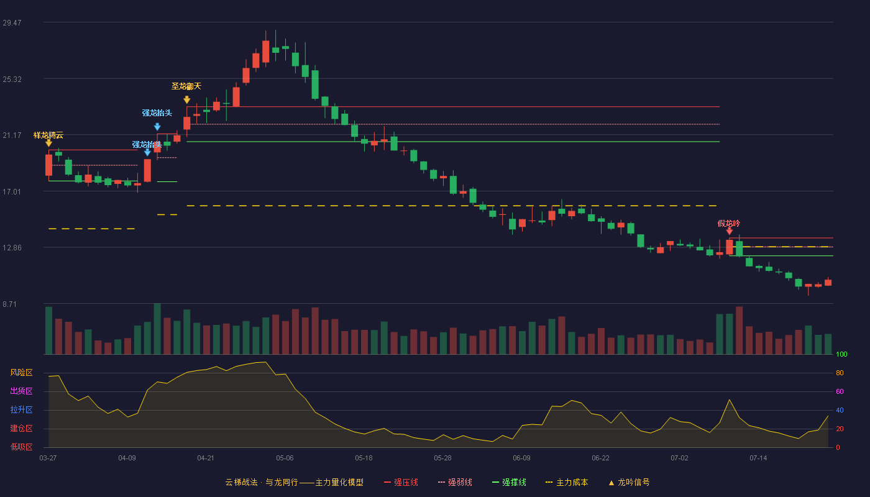
Task: Select the 05-06 date axis label
Action: [x=285, y=458]
